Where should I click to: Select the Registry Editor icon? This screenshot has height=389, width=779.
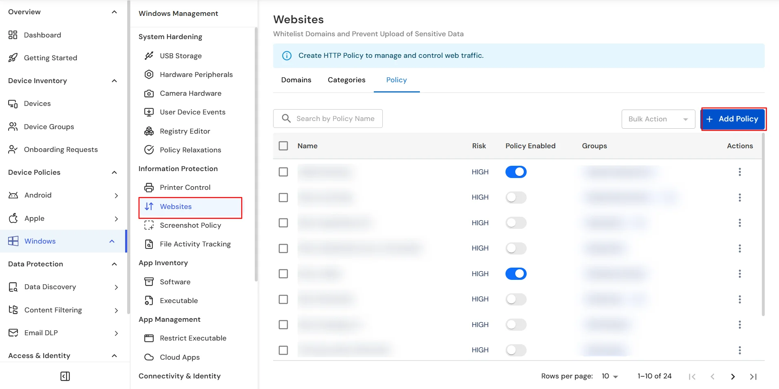[x=149, y=131]
